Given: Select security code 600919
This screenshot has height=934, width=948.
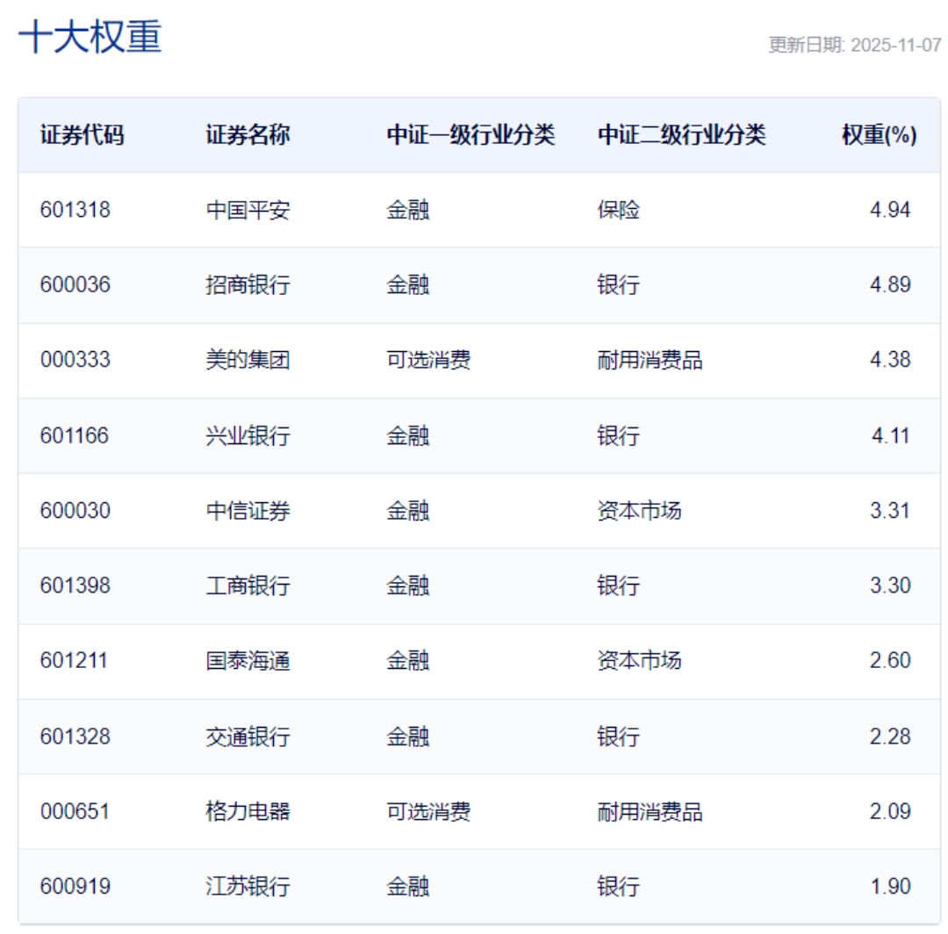Looking at the screenshot, I should pos(75,887).
